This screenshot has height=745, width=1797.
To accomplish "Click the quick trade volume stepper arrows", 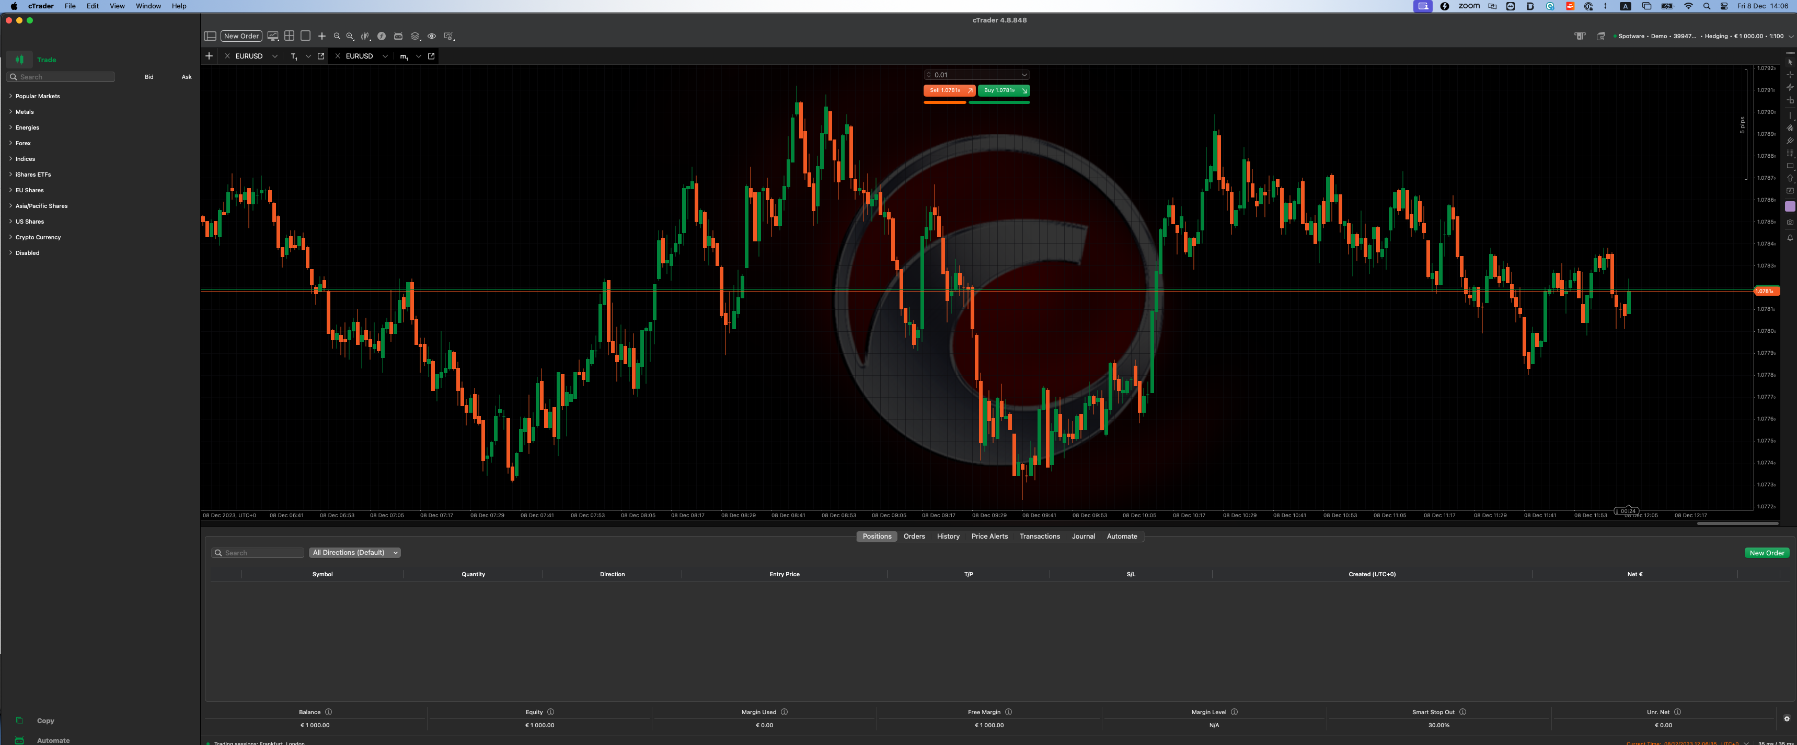I will pyautogui.click(x=928, y=75).
